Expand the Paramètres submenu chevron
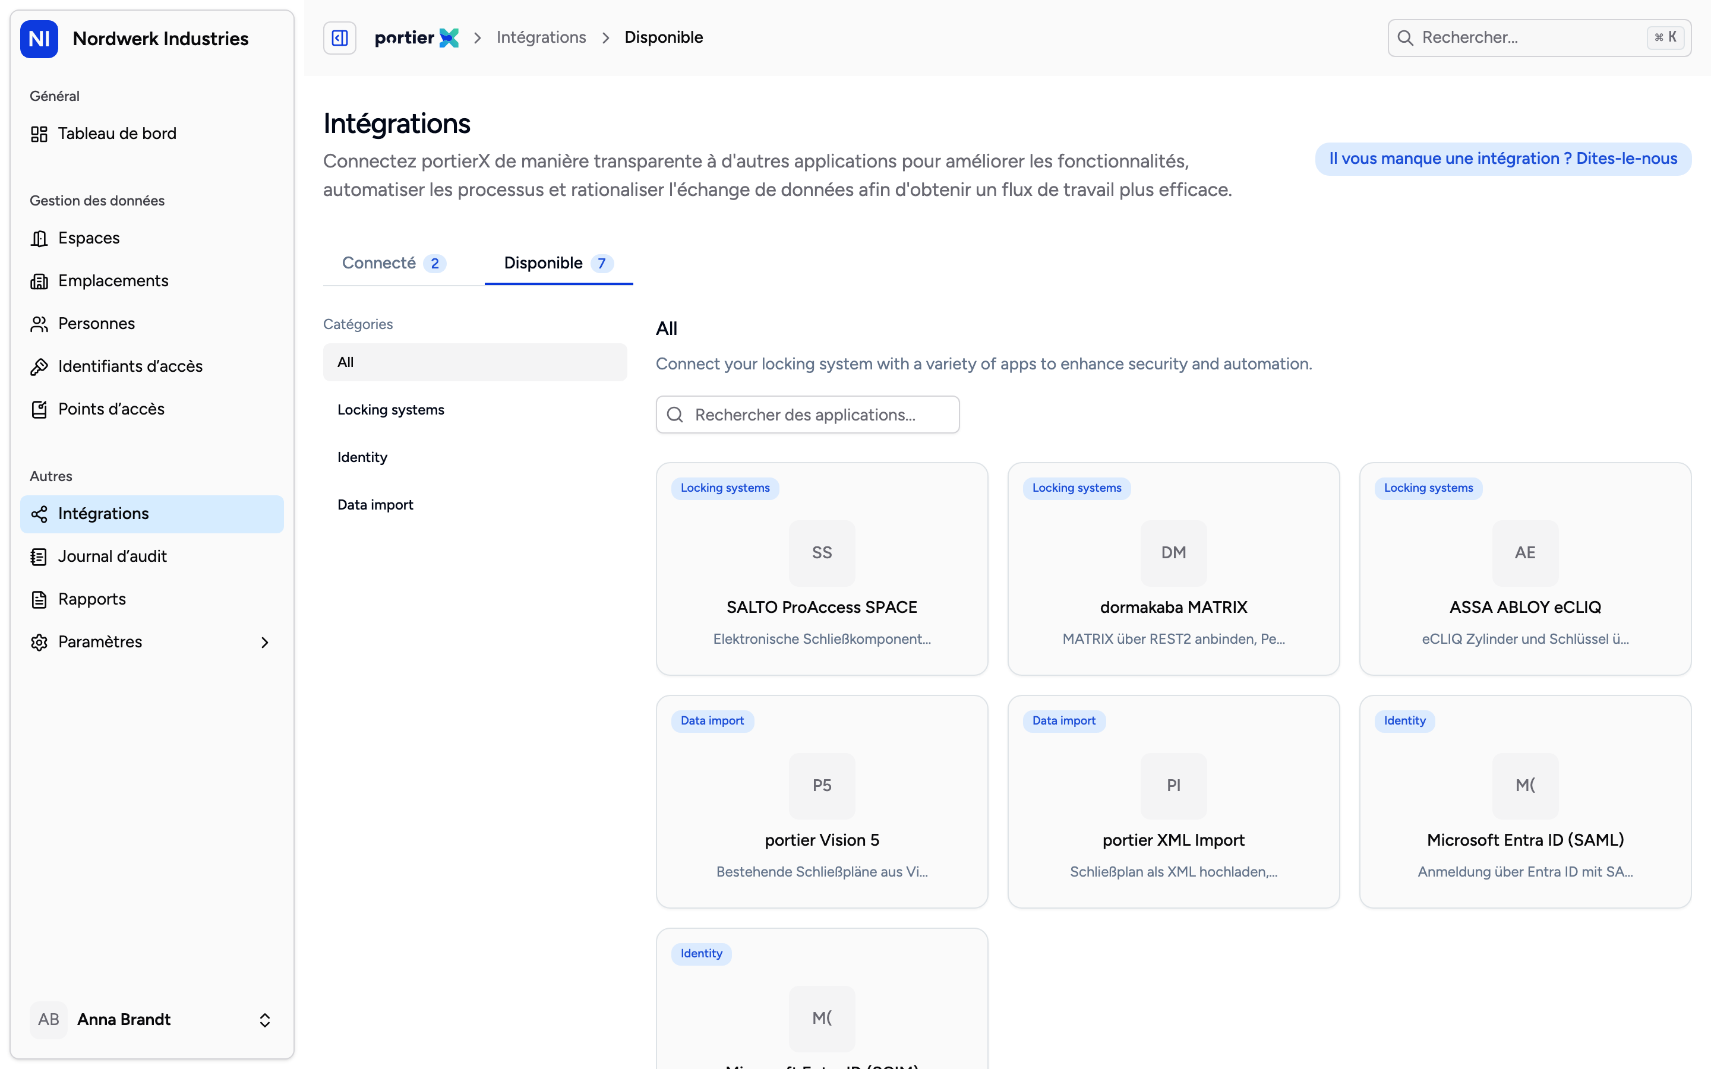 265,642
